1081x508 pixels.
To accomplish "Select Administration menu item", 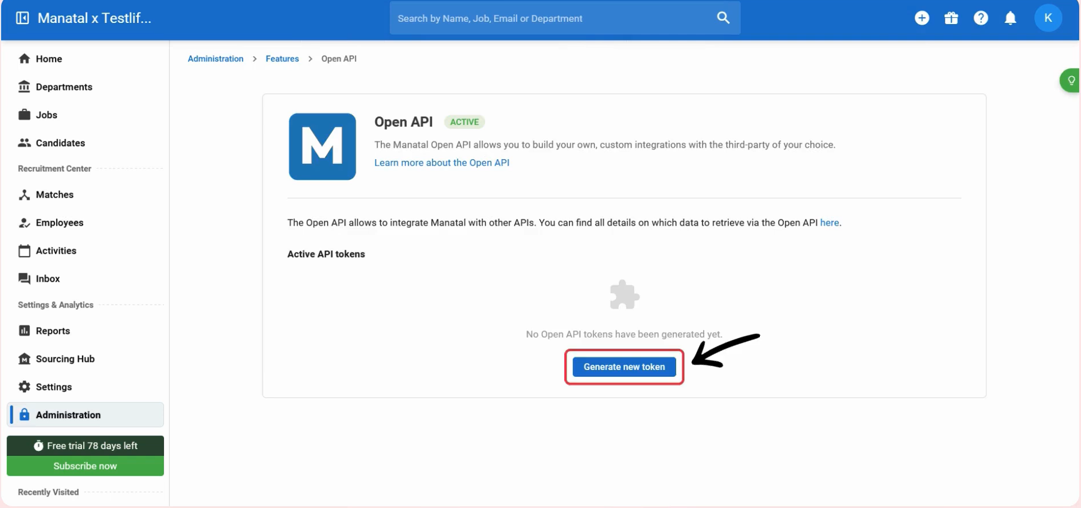I will [x=85, y=415].
